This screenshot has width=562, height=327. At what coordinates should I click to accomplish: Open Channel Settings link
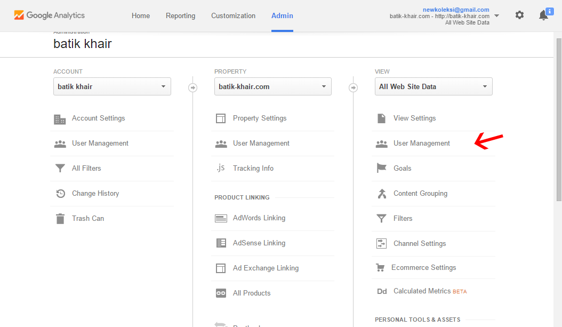(420, 243)
